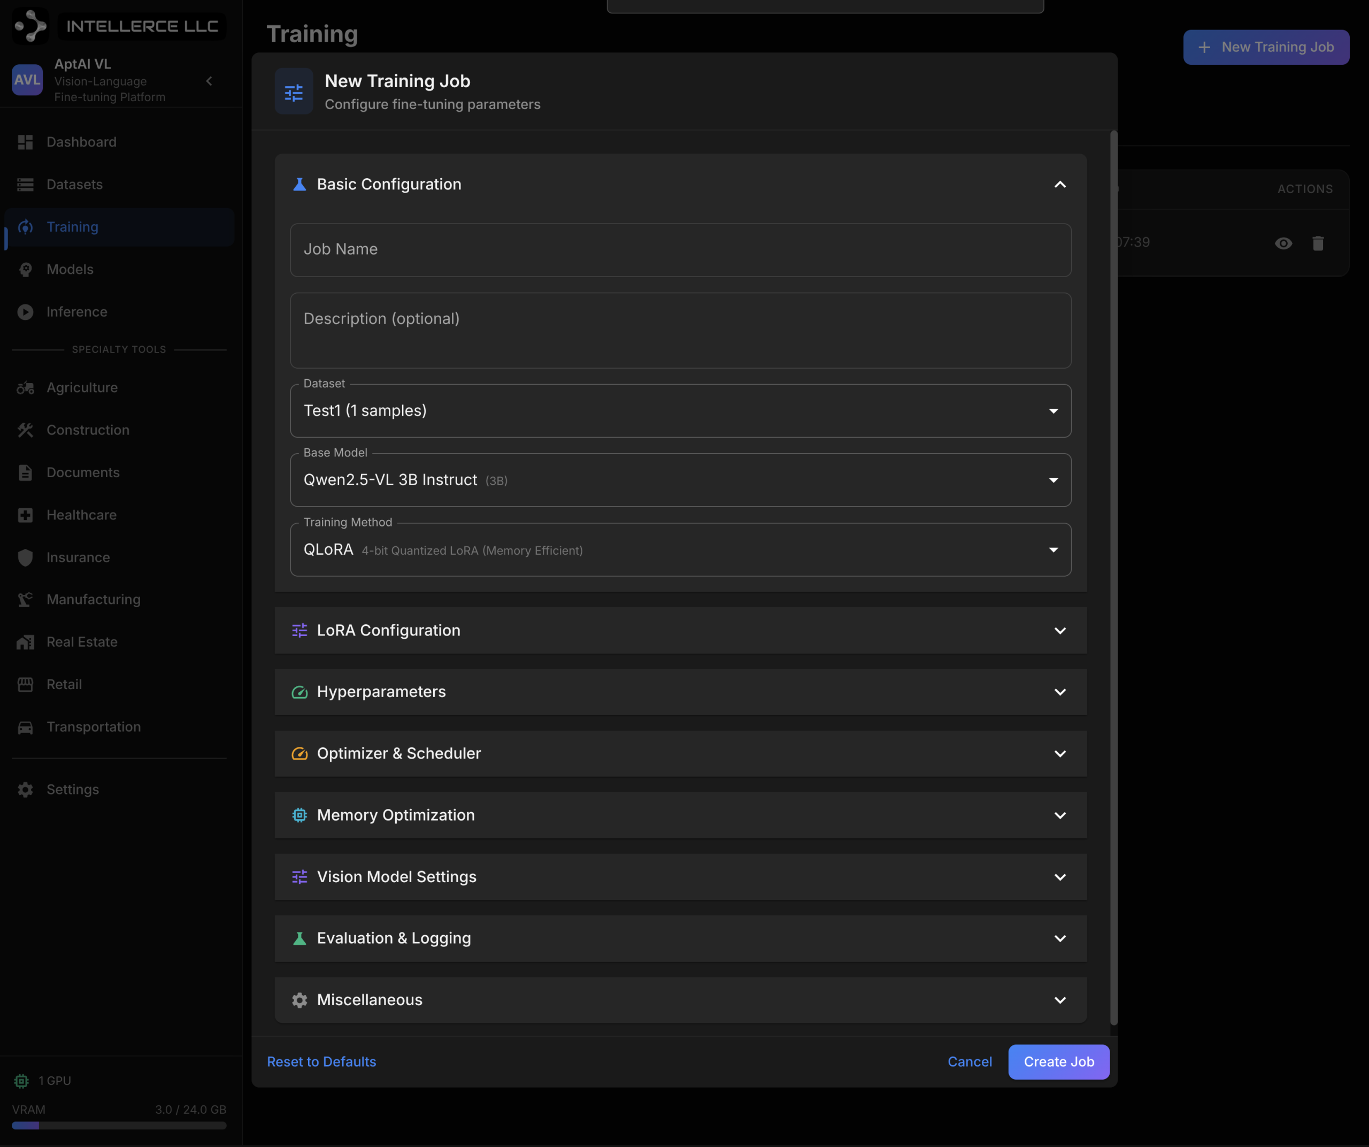Click the New Training Job button behind the dialog
The image size is (1369, 1147).
[1266, 47]
